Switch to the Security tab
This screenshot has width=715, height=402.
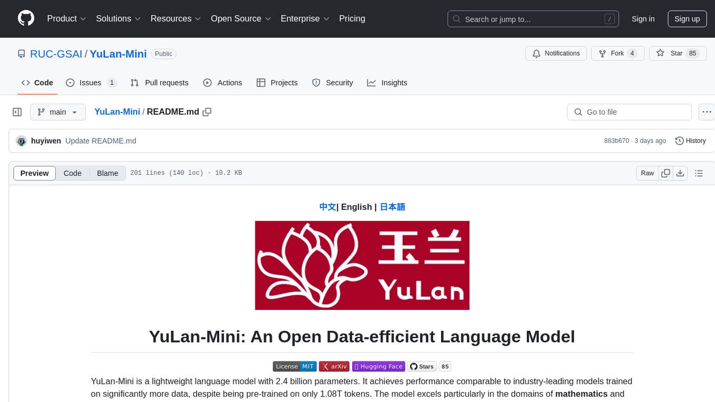point(333,83)
